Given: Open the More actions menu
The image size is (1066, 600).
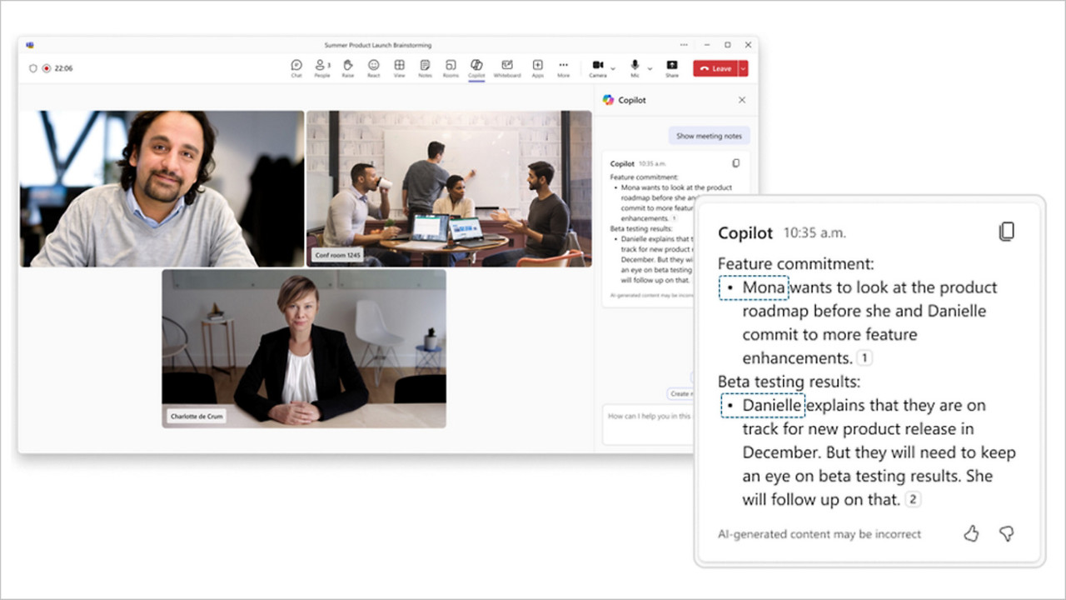Looking at the screenshot, I should coord(564,68).
